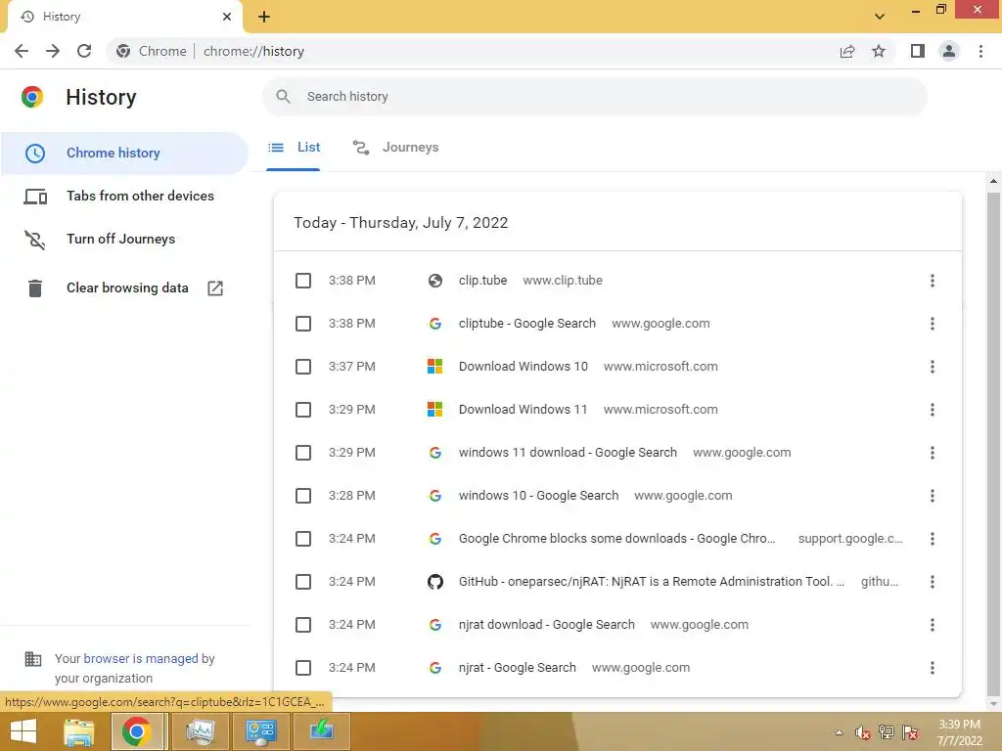Click the Search history field

coord(594,97)
